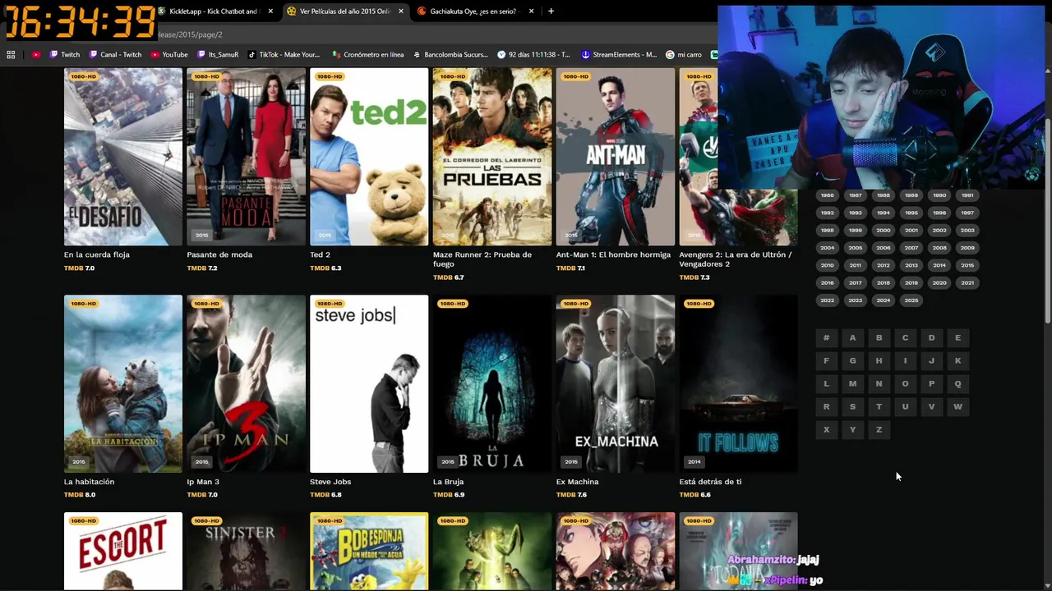
Task: Click the address bar URL
Action: (190, 34)
